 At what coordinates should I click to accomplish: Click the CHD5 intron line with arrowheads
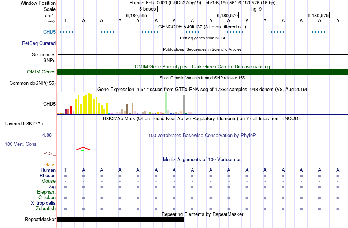point(203,32)
